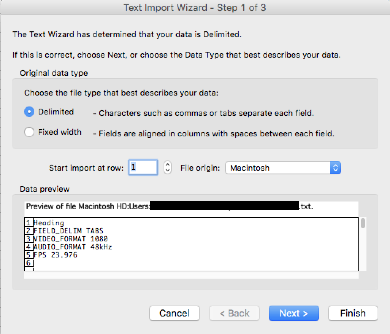The width and height of the screenshot is (390, 334).
Task: Open the File origin Macintosh dropdown
Action: click(x=278, y=168)
